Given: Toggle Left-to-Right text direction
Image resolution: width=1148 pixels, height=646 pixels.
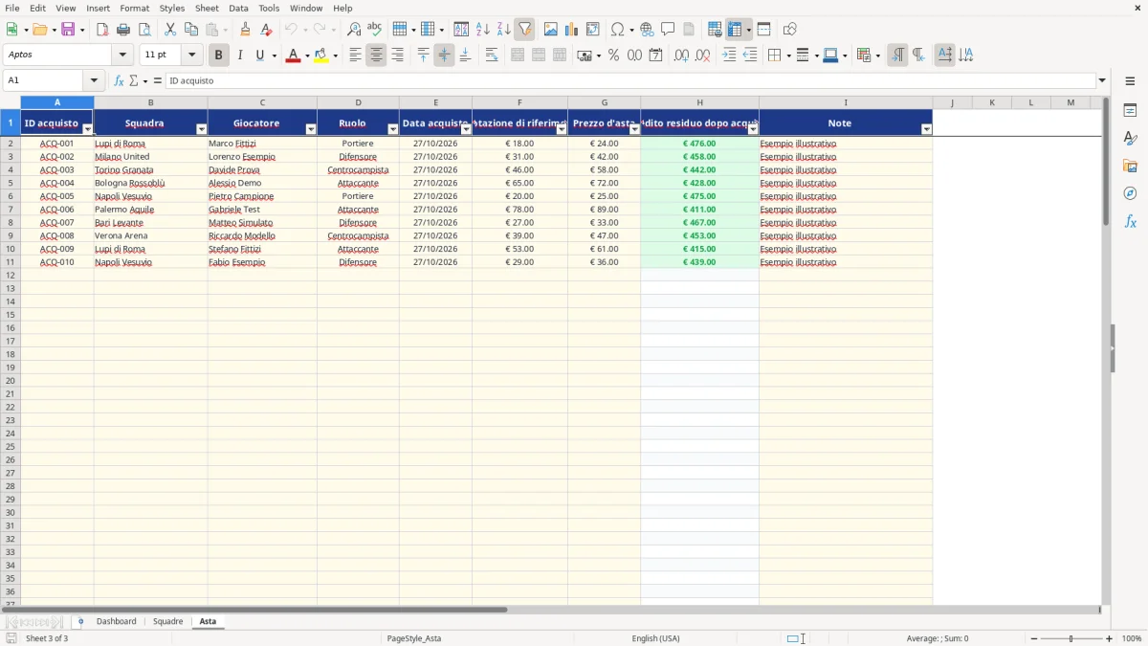Looking at the screenshot, I should [897, 56].
